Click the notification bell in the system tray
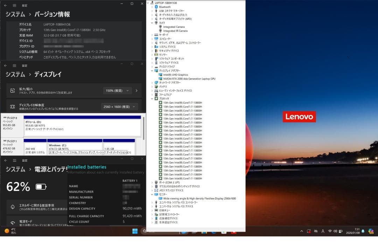 tap(363, 231)
